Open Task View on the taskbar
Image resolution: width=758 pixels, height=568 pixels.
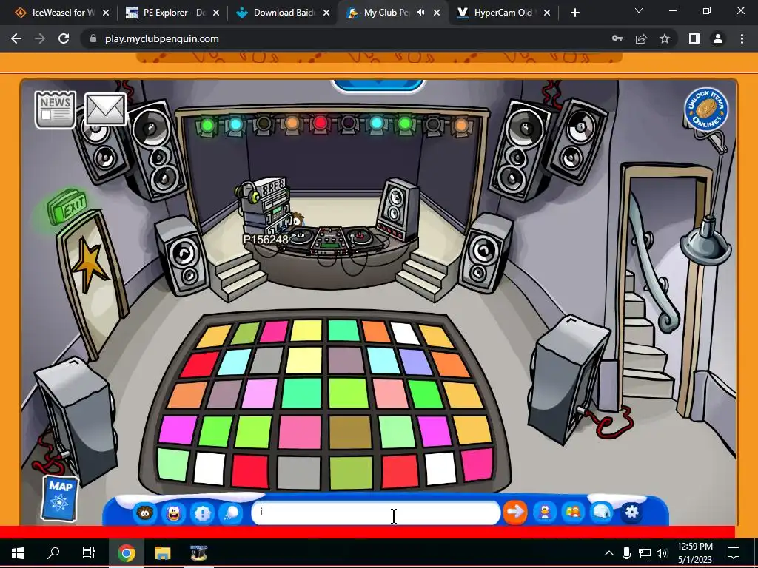[x=89, y=553]
